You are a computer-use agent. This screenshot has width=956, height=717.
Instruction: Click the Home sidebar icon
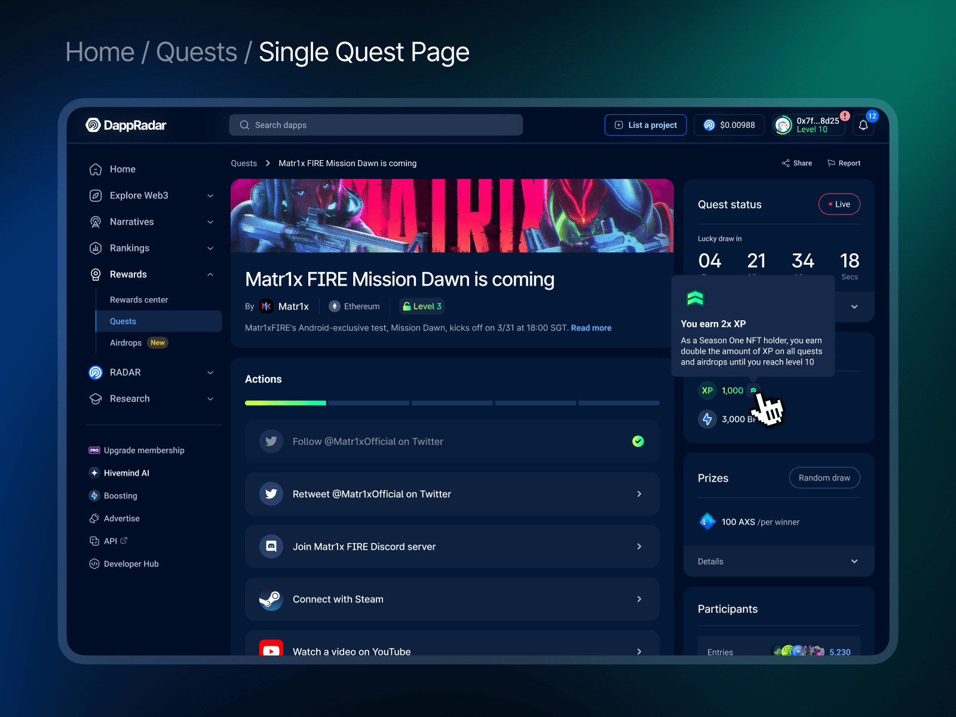coord(96,169)
